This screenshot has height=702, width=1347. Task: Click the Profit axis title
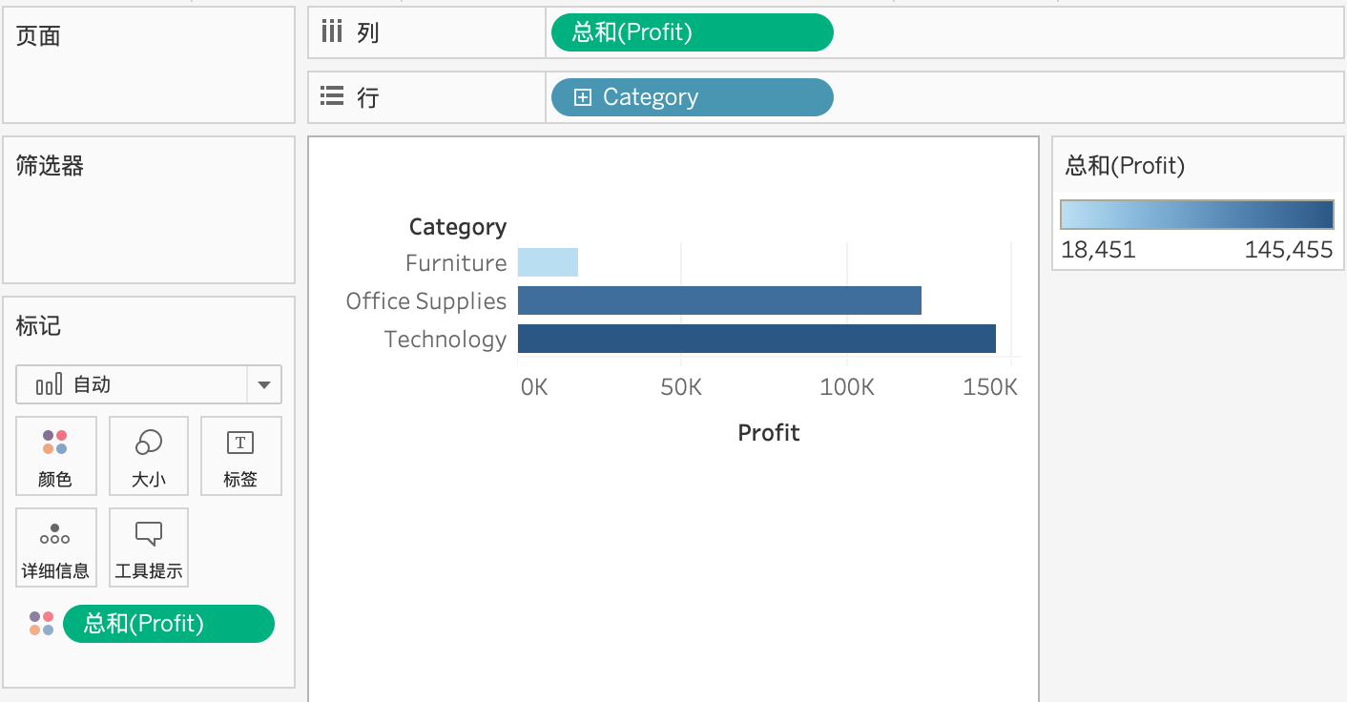[x=769, y=433]
